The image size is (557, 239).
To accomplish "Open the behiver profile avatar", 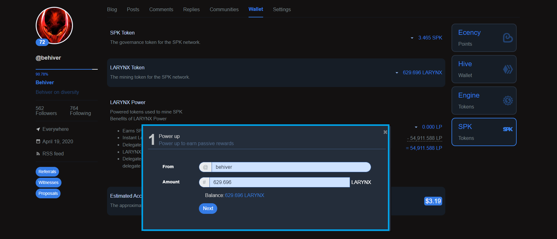I will [54, 25].
